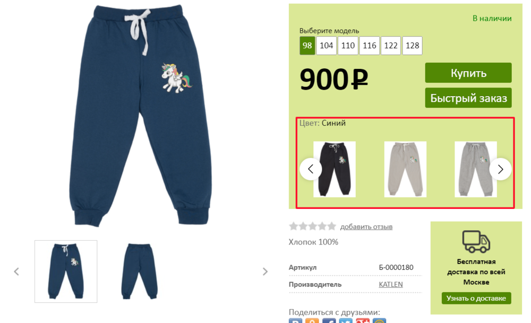Click the green Купить button
This screenshot has height=323, width=531.
click(468, 73)
